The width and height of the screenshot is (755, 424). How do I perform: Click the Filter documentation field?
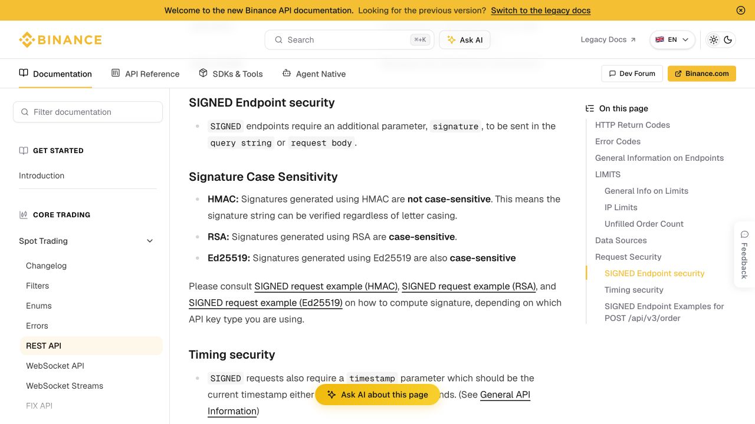[x=88, y=112]
